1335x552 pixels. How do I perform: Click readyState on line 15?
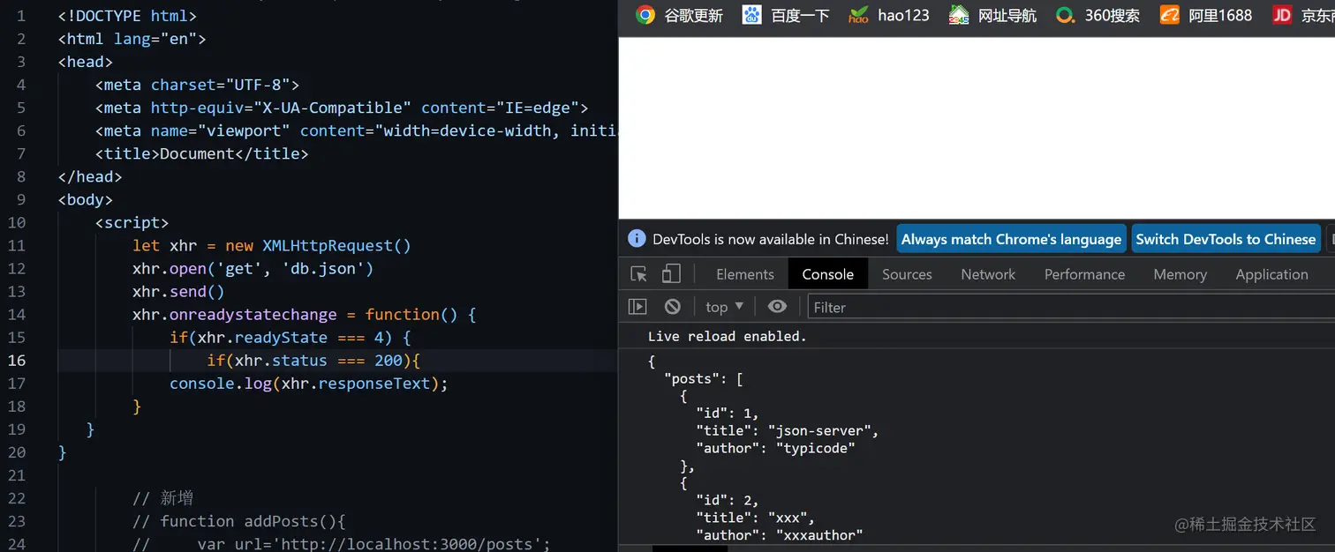[x=281, y=337]
